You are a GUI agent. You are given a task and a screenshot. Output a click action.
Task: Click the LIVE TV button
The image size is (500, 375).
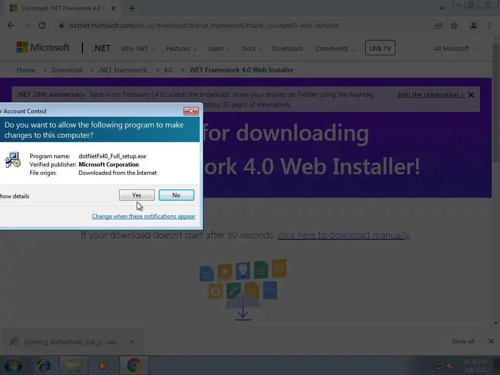point(380,48)
